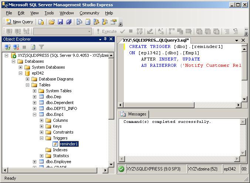Expand the Statistics folder
The image size is (250, 183).
coord(42,156)
